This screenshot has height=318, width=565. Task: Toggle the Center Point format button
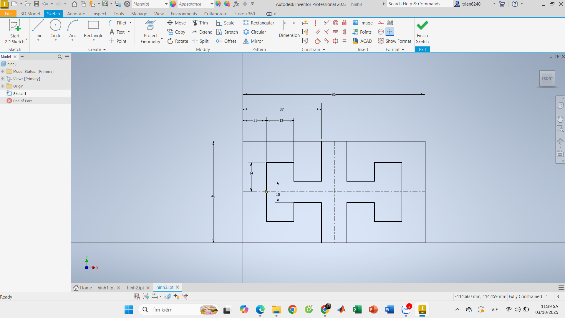pos(390,32)
